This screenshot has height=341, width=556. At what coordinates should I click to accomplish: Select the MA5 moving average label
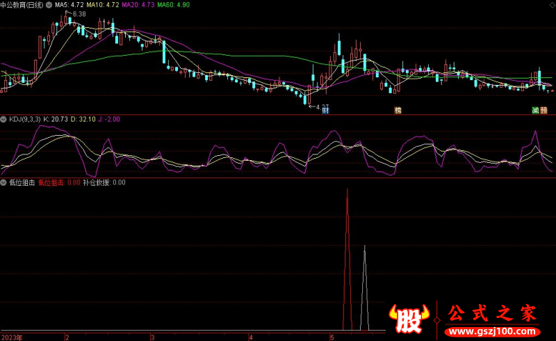pos(69,5)
